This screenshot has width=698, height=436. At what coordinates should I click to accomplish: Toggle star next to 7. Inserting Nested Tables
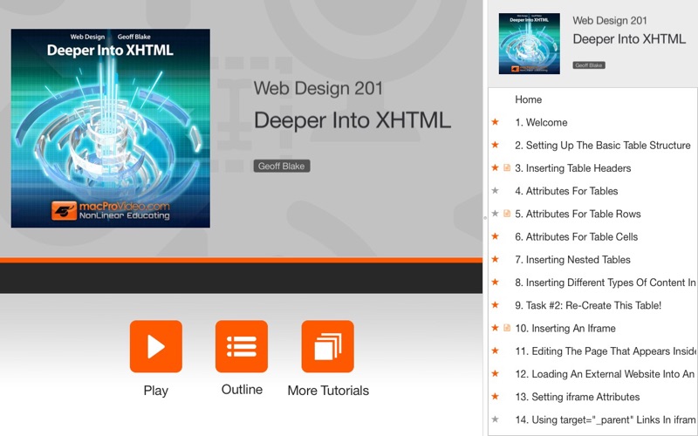495,259
